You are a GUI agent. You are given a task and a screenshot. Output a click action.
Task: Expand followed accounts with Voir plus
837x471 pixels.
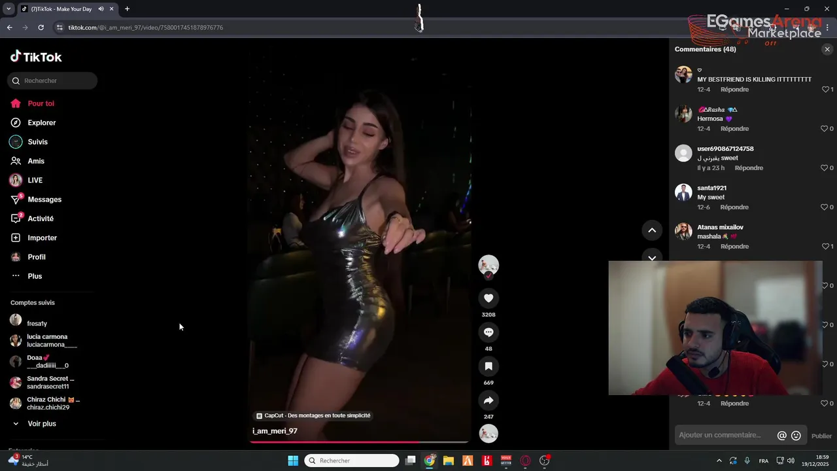(35, 424)
